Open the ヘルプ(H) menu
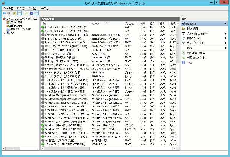230x157 pixels. click(44, 8)
